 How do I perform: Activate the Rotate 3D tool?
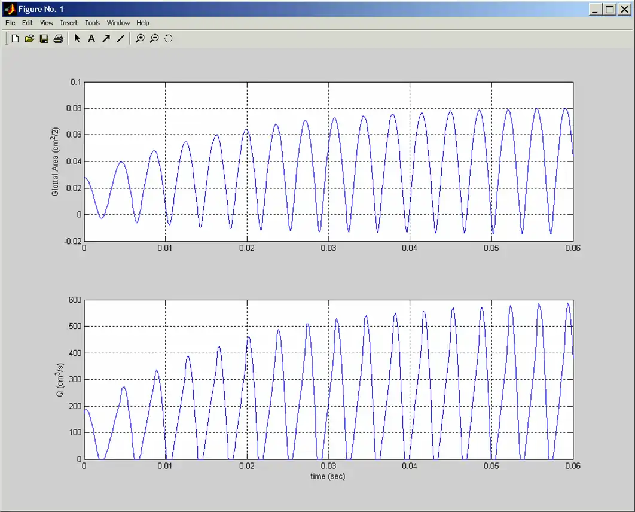pos(169,39)
